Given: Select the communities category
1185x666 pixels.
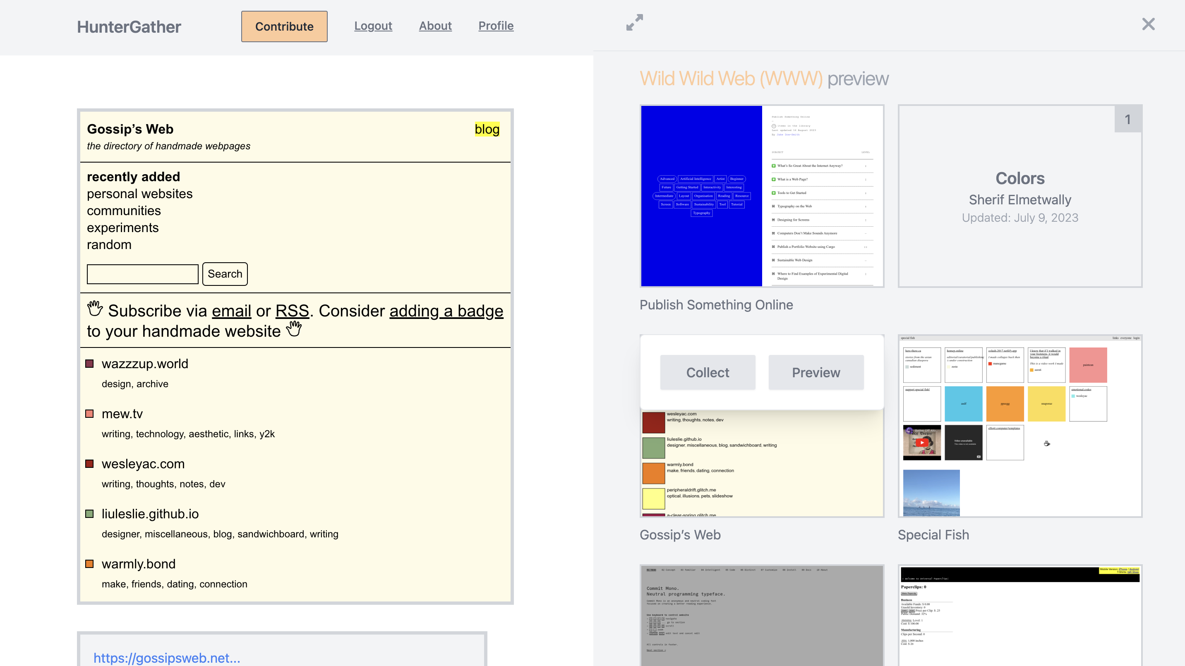Looking at the screenshot, I should coord(124,211).
